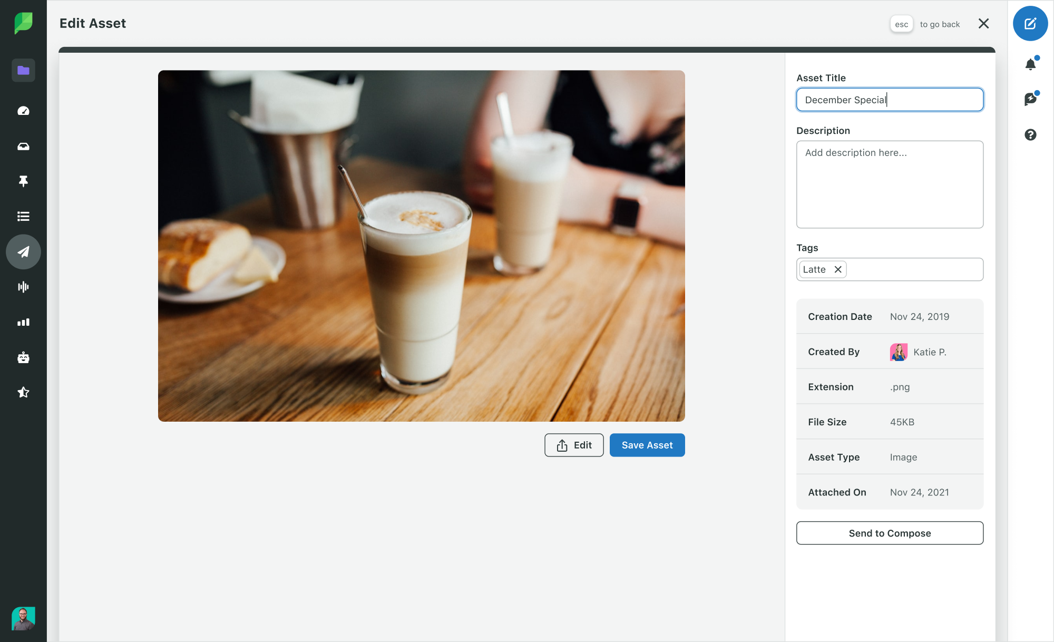Click the Save Asset button
This screenshot has width=1054, height=642.
(x=647, y=445)
